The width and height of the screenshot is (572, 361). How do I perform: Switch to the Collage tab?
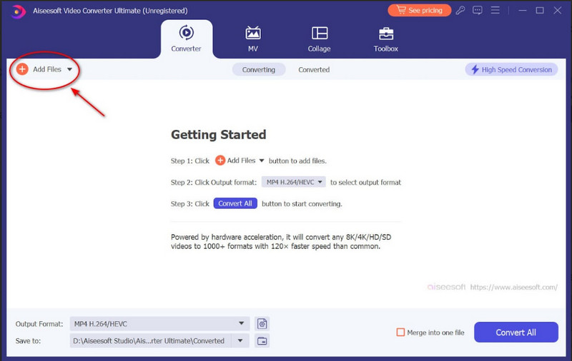tap(319, 39)
